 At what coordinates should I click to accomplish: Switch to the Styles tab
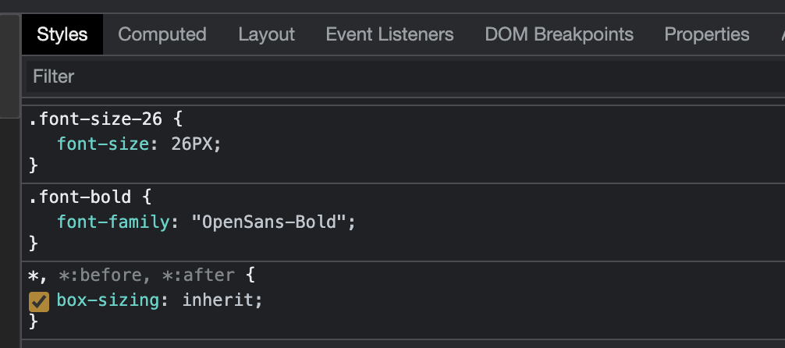[x=62, y=34]
